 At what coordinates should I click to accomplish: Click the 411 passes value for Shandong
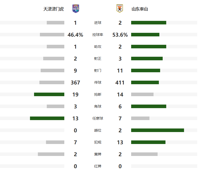(x=120, y=82)
